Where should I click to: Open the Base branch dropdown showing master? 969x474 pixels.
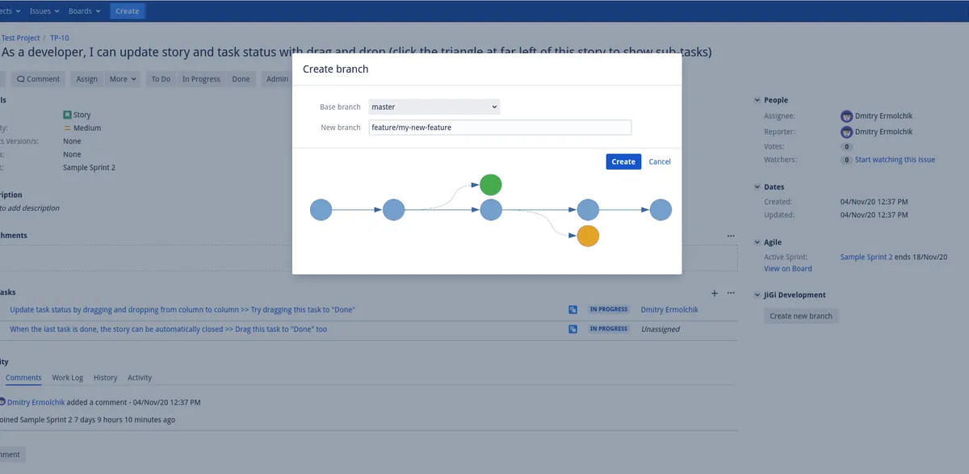434,107
